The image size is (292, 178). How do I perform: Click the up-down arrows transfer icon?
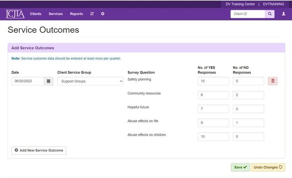click(x=92, y=14)
